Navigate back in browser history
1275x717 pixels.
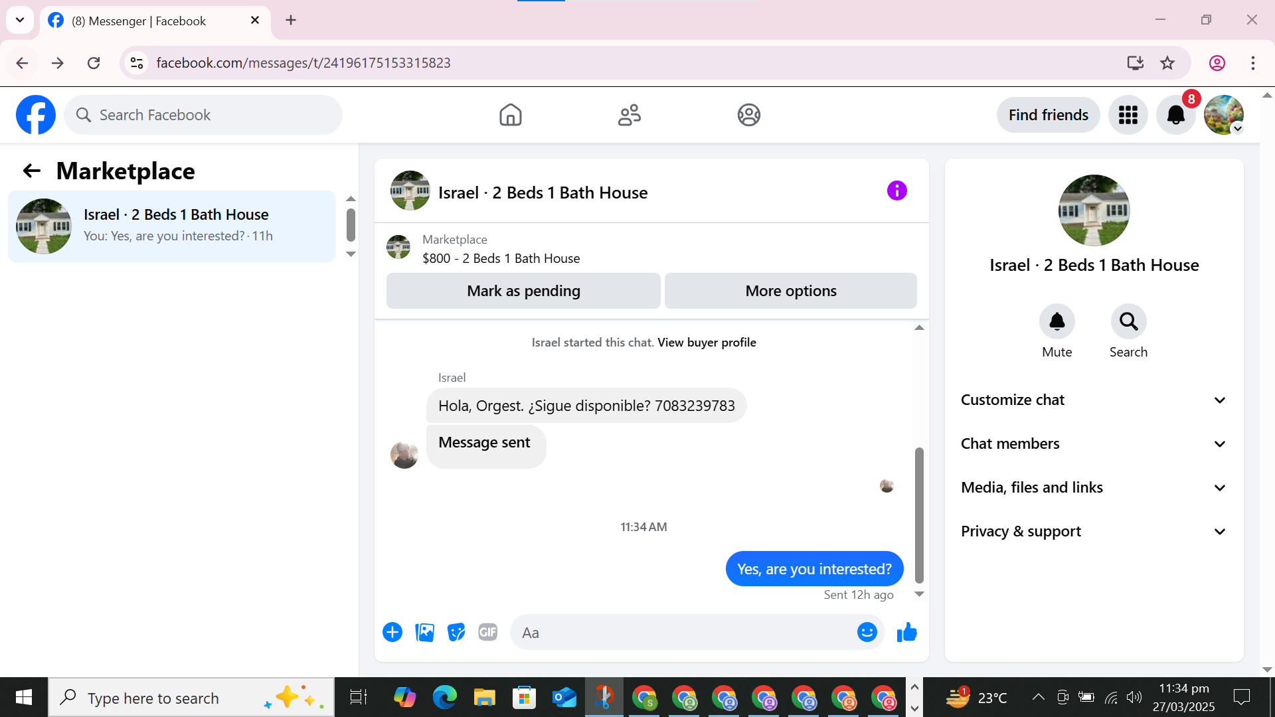pos(22,63)
